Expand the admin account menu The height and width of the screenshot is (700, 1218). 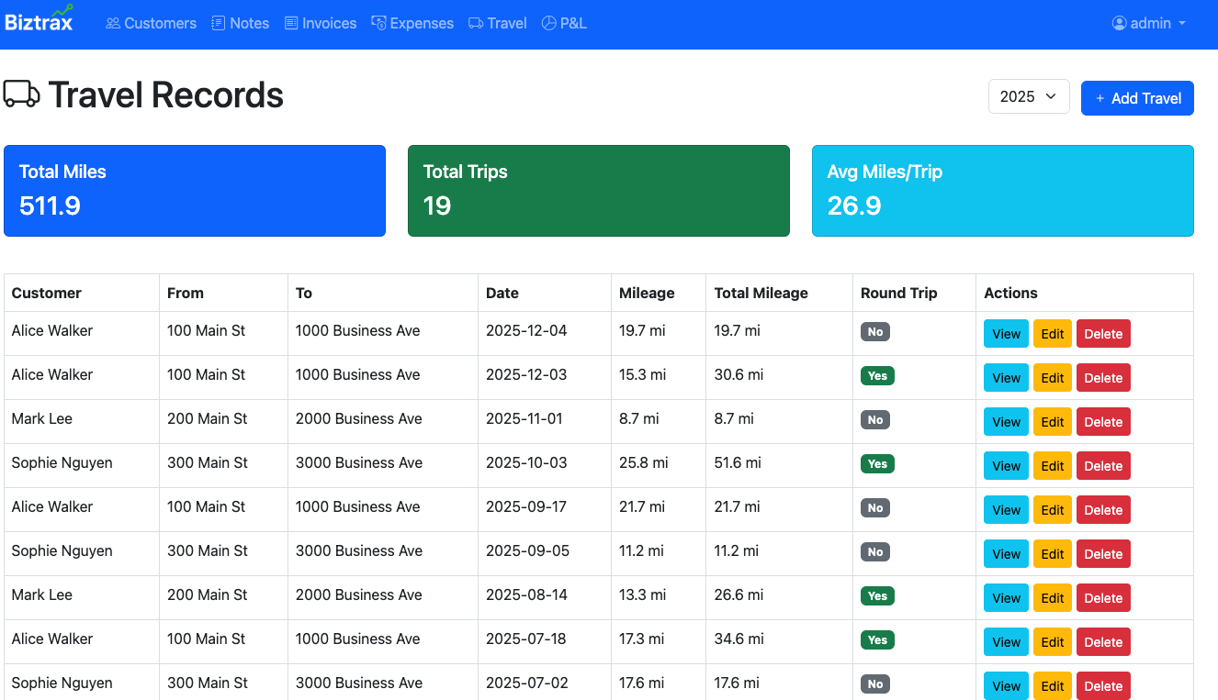click(1147, 23)
